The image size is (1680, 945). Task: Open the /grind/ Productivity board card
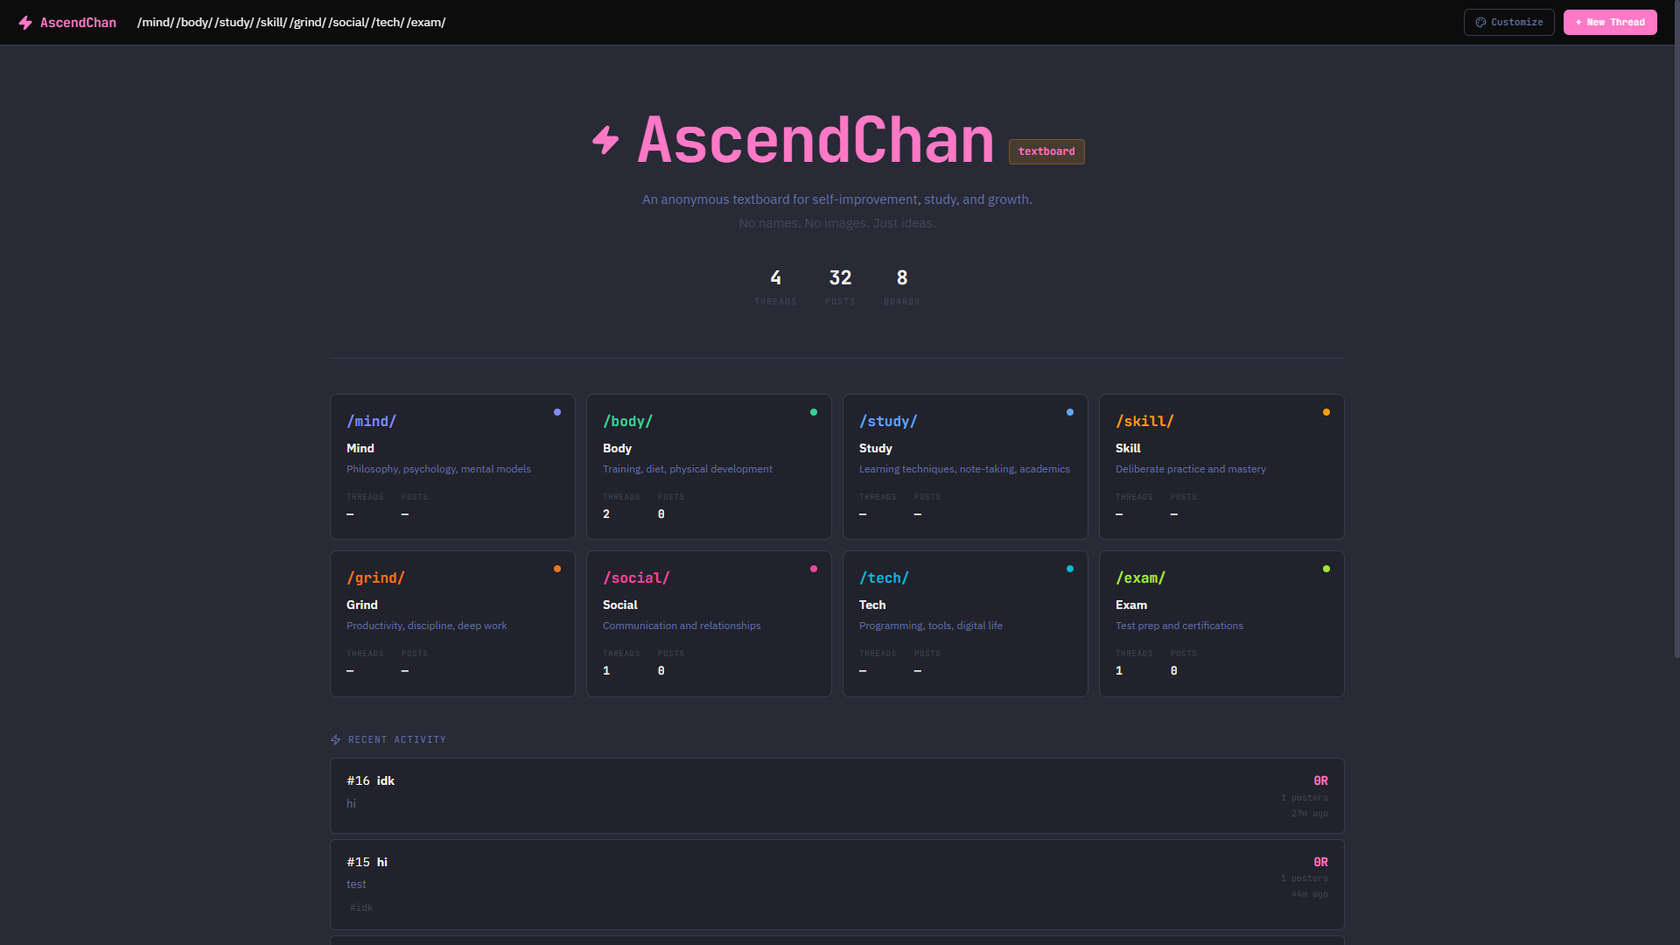(x=452, y=623)
